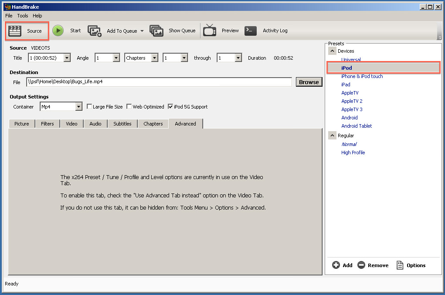Click the VIDEOTS source name
The width and height of the screenshot is (445, 295).
[x=41, y=48]
